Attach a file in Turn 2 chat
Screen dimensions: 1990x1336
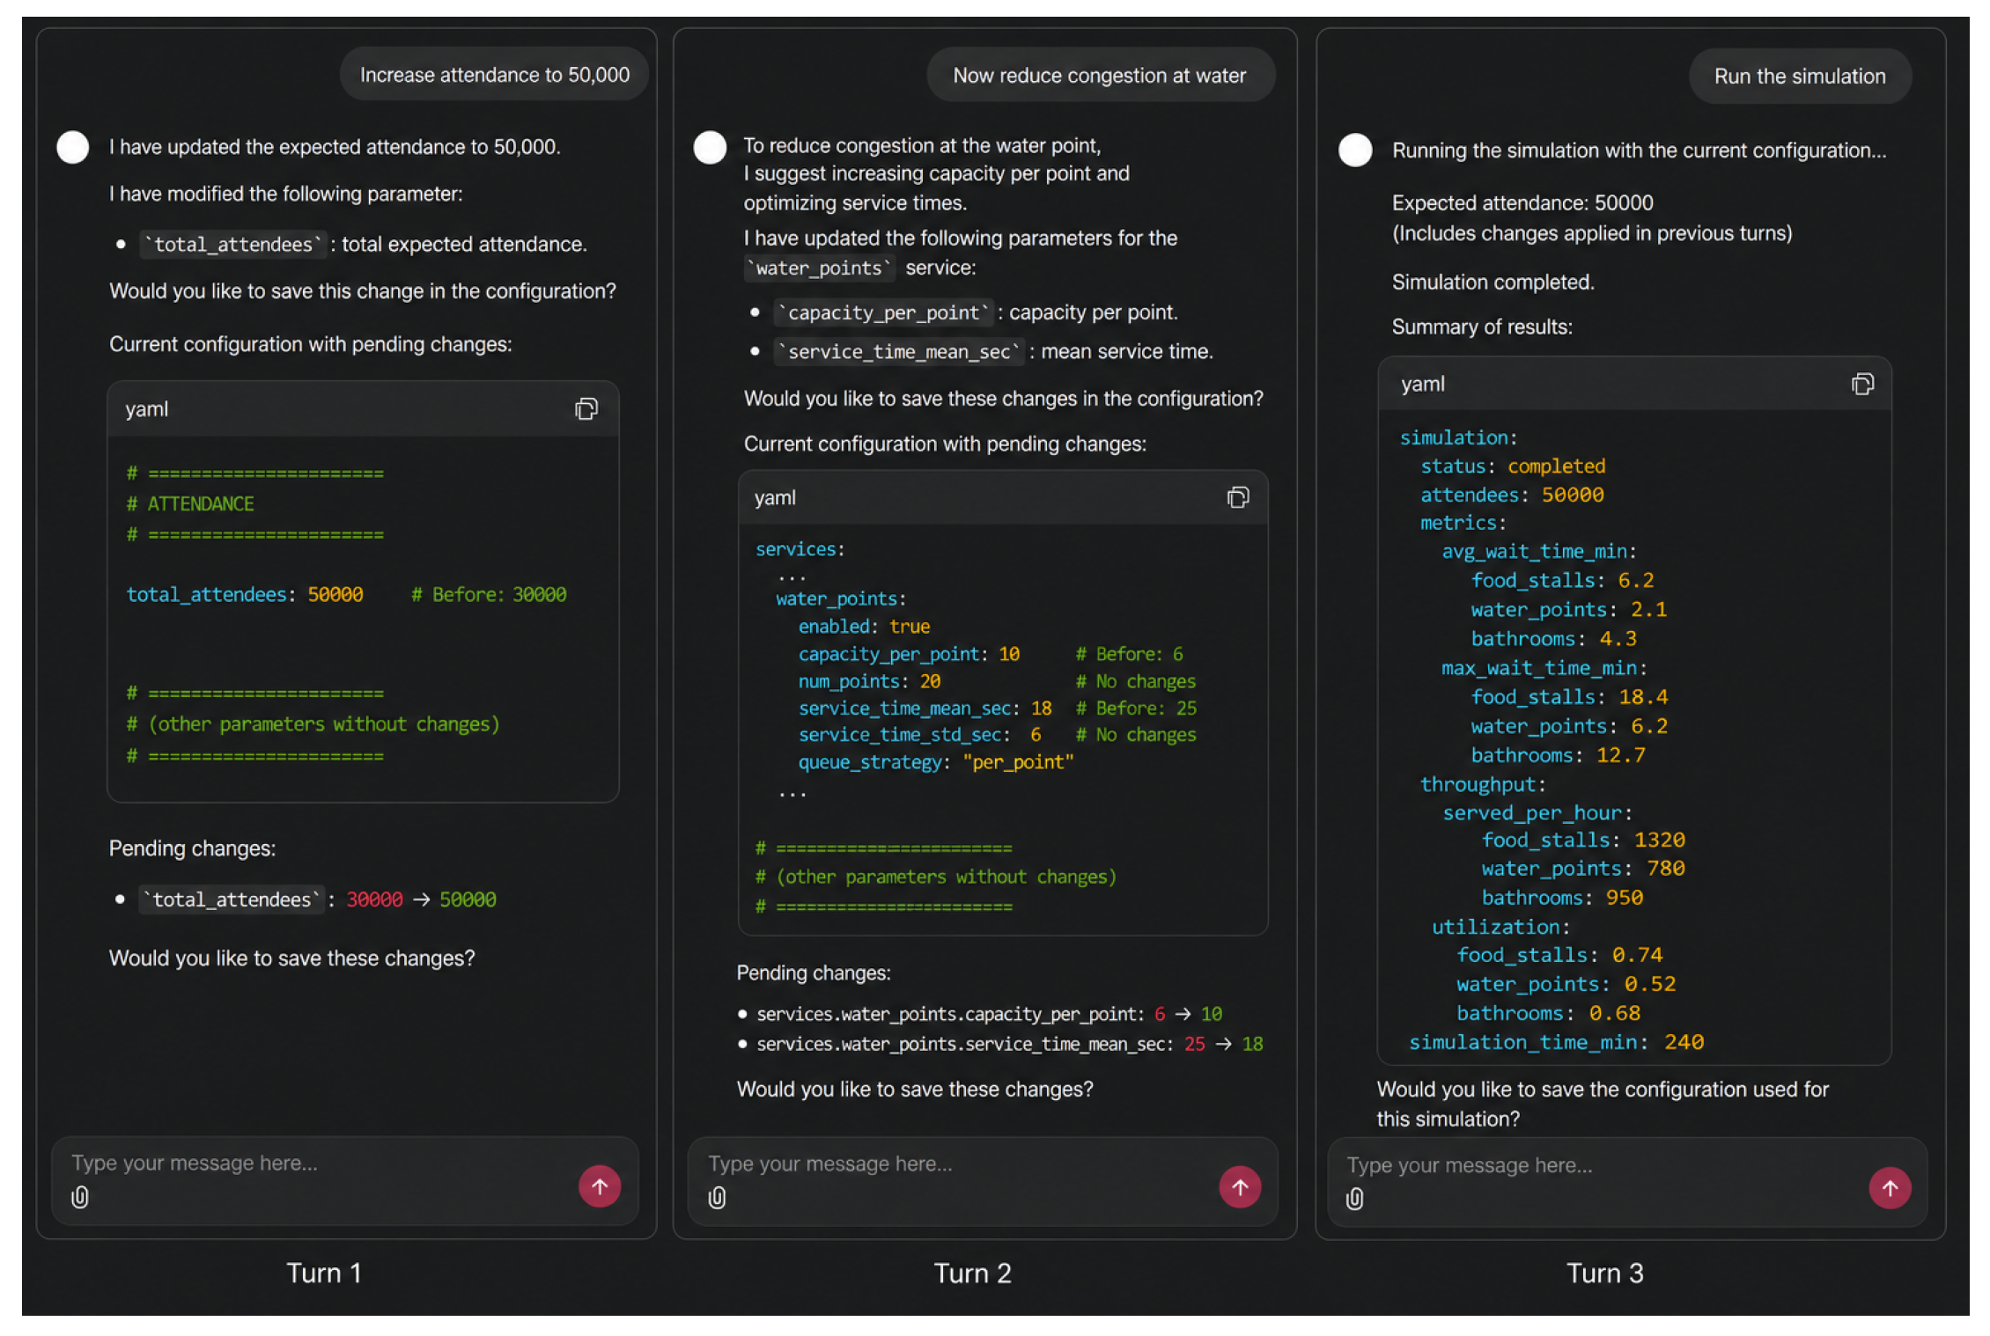point(718,1198)
